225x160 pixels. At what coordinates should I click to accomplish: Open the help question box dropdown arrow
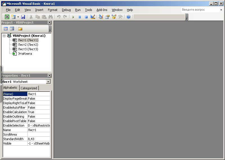[x=221, y=10]
